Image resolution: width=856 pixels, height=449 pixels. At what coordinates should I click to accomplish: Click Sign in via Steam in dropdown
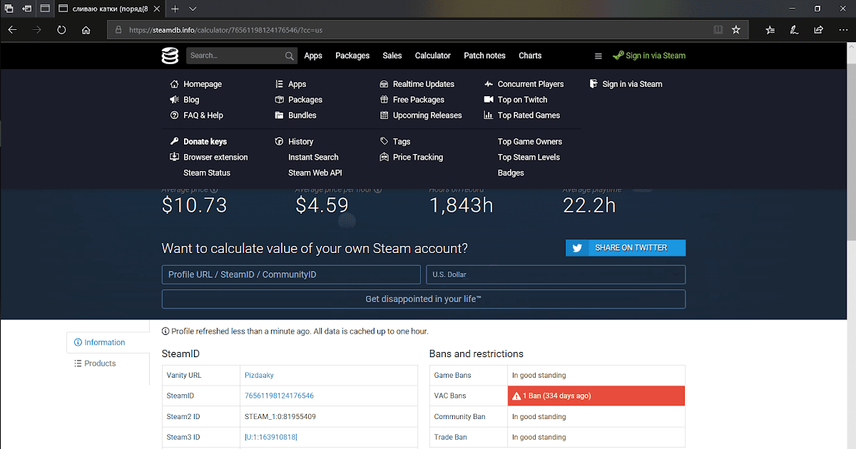(626, 84)
